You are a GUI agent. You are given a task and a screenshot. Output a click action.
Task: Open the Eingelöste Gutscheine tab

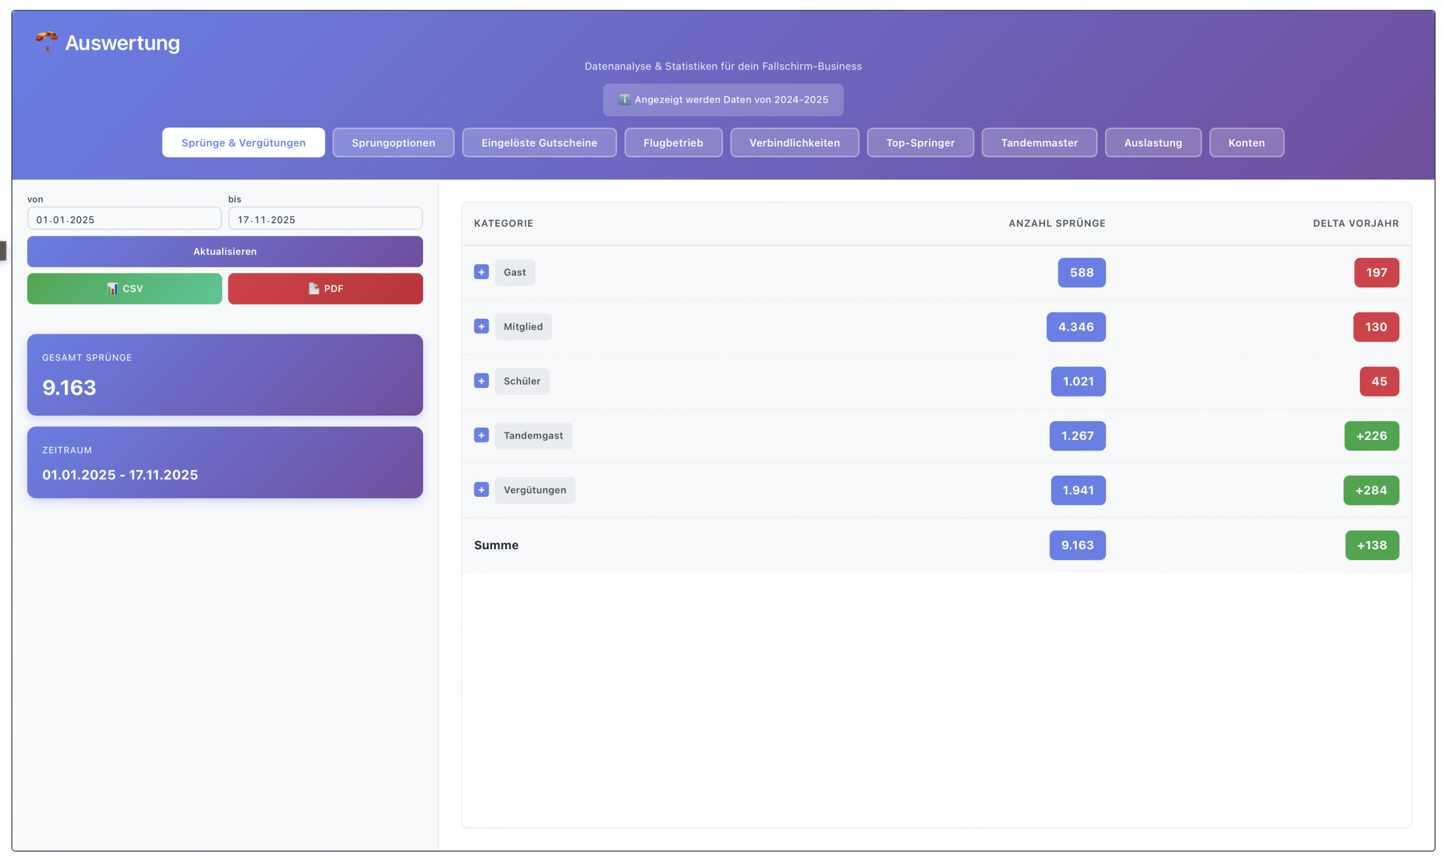pos(539,143)
